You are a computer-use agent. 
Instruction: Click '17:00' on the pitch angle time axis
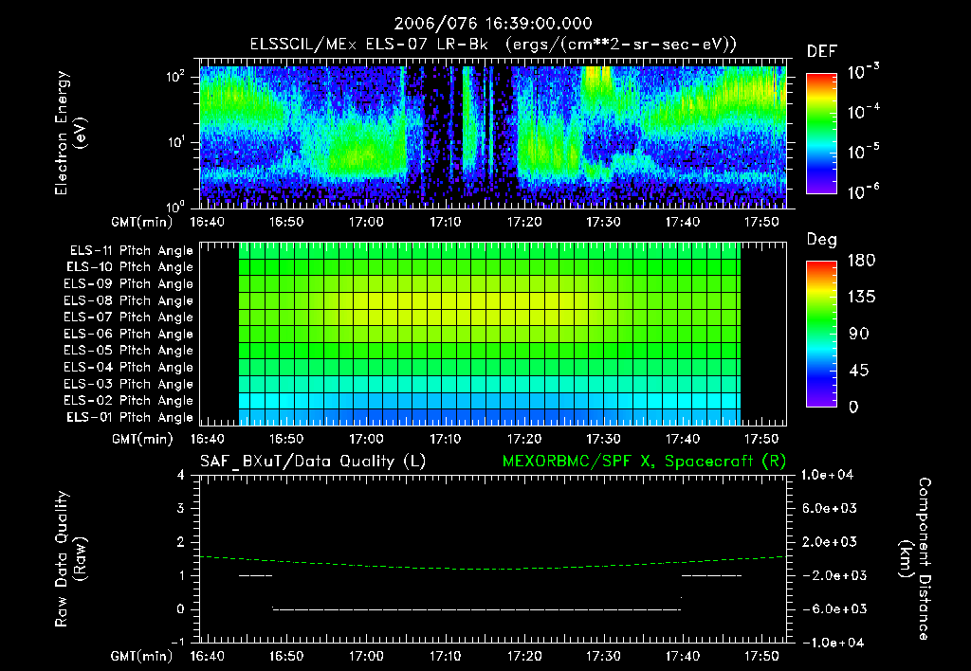(x=366, y=439)
